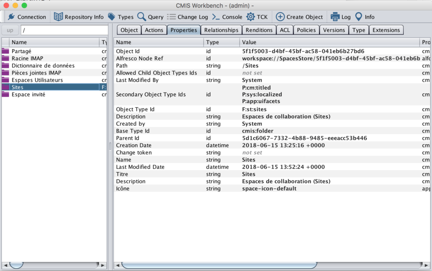Sort folder list by Name column
Screen dimensions: 432x271
coord(54,42)
